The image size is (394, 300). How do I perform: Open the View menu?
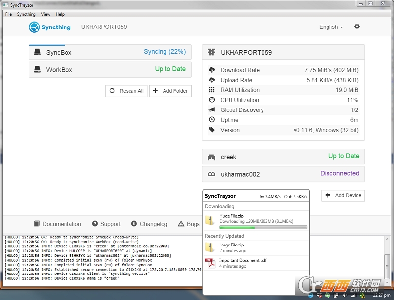point(46,14)
